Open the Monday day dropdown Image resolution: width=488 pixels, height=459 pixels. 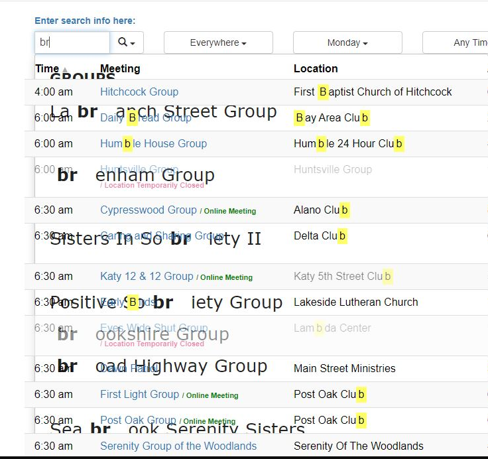347,42
